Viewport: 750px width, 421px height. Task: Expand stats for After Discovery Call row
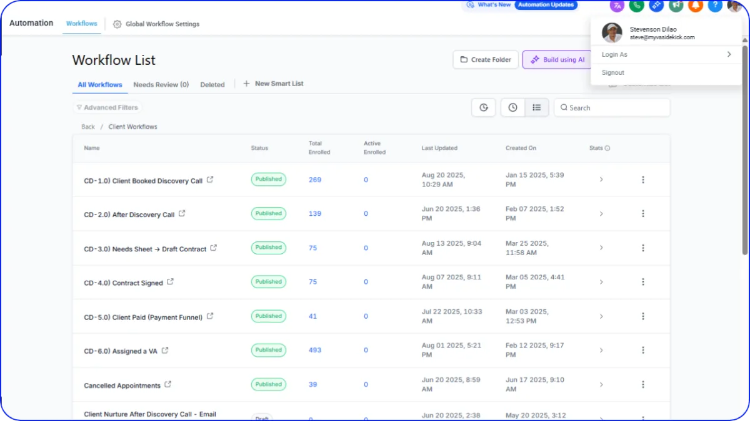click(601, 214)
